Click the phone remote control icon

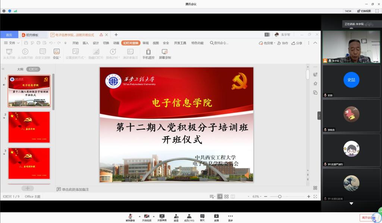click(148, 54)
